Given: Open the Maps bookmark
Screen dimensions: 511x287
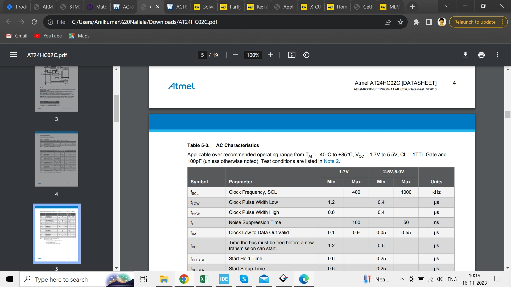Looking at the screenshot, I should click(79, 36).
